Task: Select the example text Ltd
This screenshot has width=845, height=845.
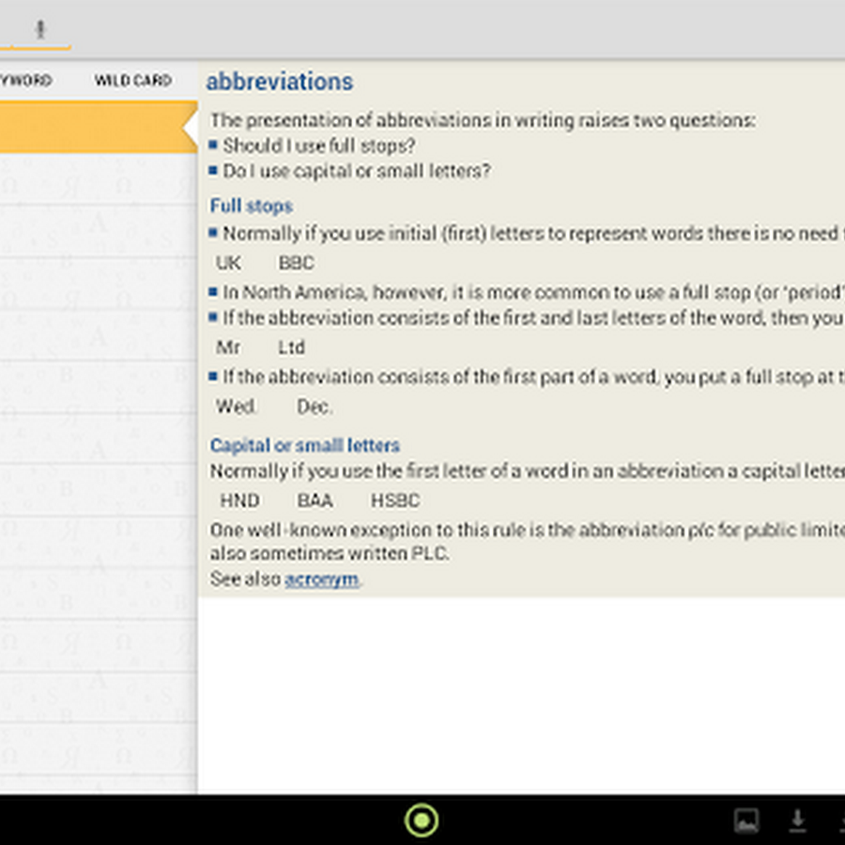Action: tap(292, 347)
